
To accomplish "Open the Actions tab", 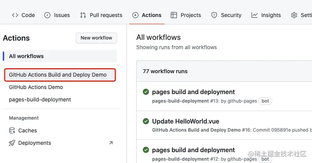I will point(147,15).
